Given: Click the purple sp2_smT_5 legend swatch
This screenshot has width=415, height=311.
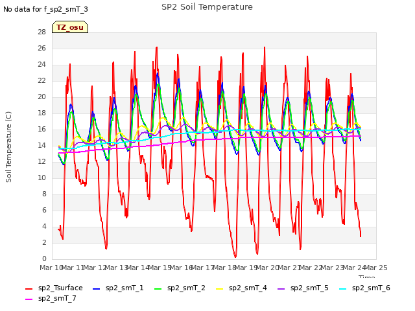Looking at the screenshot, I should (x=281, y=289).
